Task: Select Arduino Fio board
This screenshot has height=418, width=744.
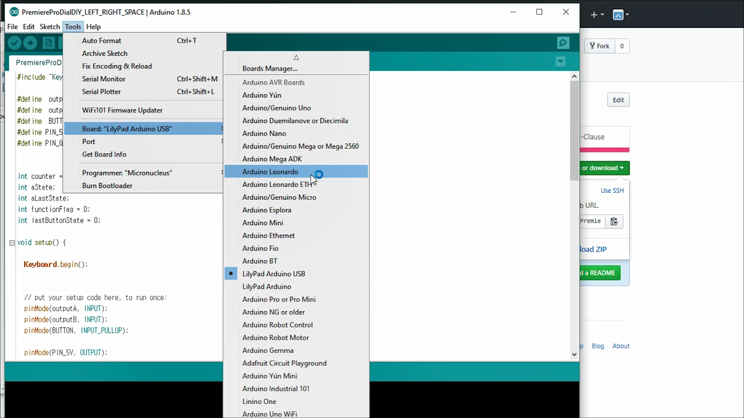Action: (x=296, y=248)
